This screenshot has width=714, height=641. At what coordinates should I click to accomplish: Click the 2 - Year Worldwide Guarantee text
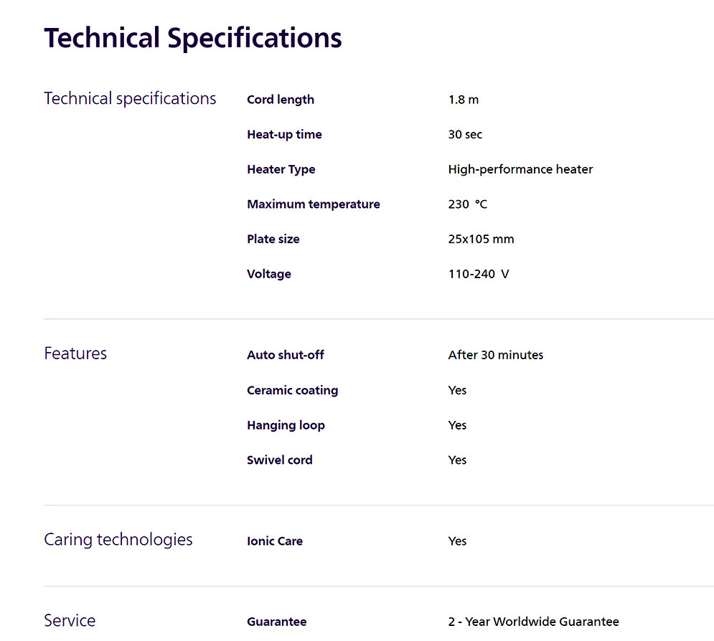[533, 622]
